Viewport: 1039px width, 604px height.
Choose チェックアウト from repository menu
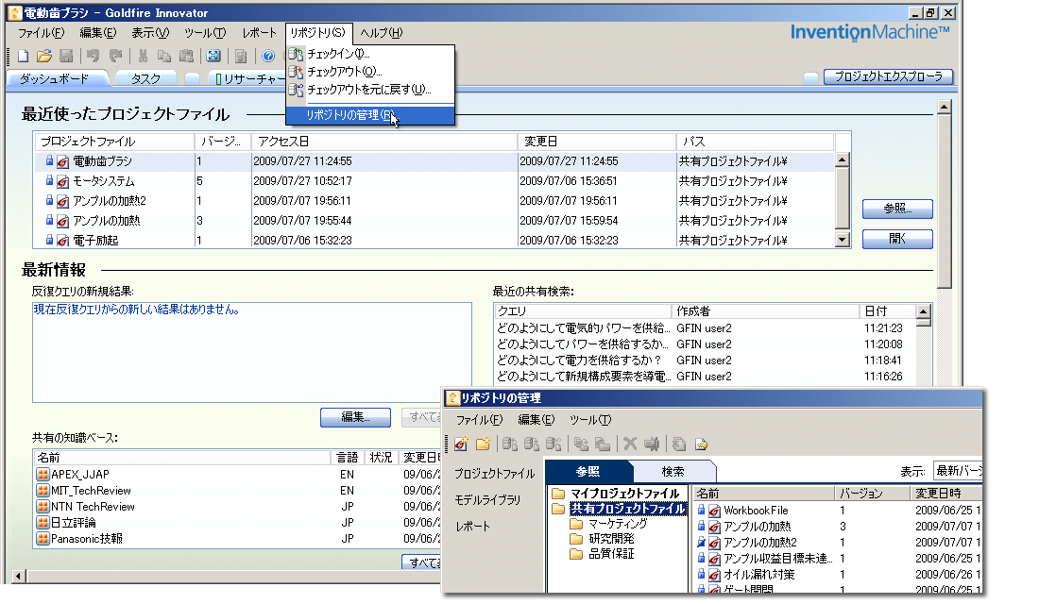[x=370, y=72]
